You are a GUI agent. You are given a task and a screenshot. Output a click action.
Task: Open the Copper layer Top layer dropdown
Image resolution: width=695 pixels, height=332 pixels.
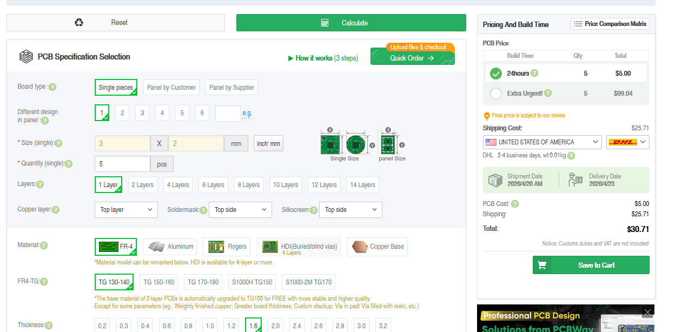coord(126,210)
